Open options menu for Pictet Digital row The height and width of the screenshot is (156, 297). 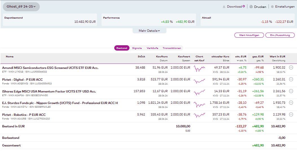coord(291,79)
